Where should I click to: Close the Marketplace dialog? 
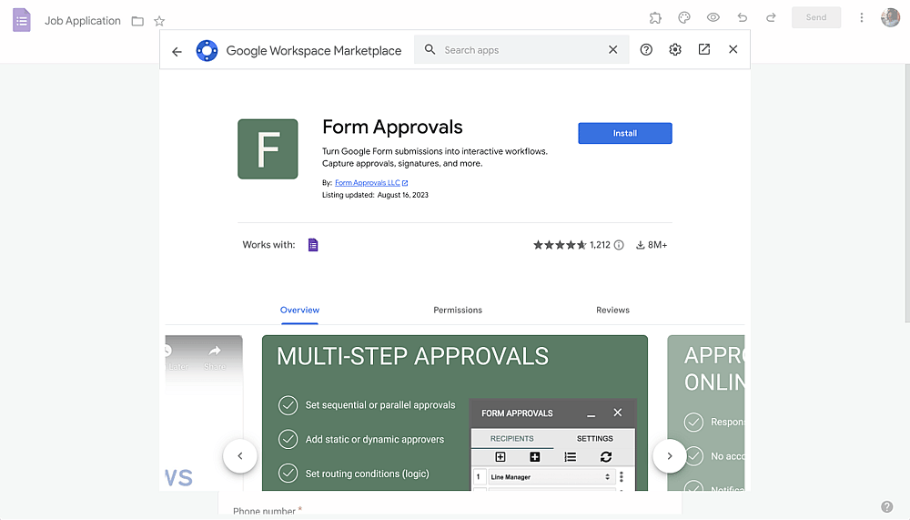coord(733,49)
